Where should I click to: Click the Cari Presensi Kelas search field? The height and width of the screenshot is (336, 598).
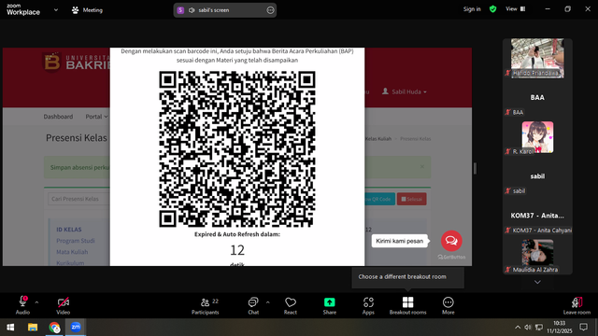tap(78, 199)
